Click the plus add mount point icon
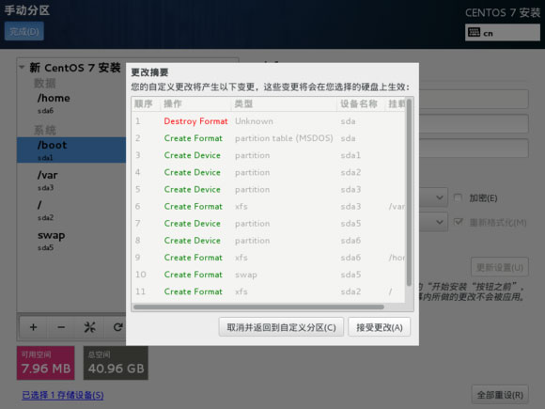This screenshot has width=545, height=409. tap(34, 327)
